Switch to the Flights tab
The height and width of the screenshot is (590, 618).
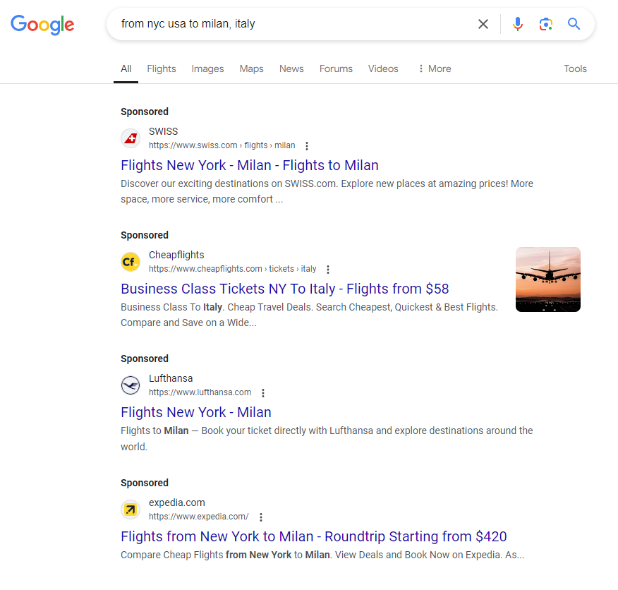(x=162, y=68)
